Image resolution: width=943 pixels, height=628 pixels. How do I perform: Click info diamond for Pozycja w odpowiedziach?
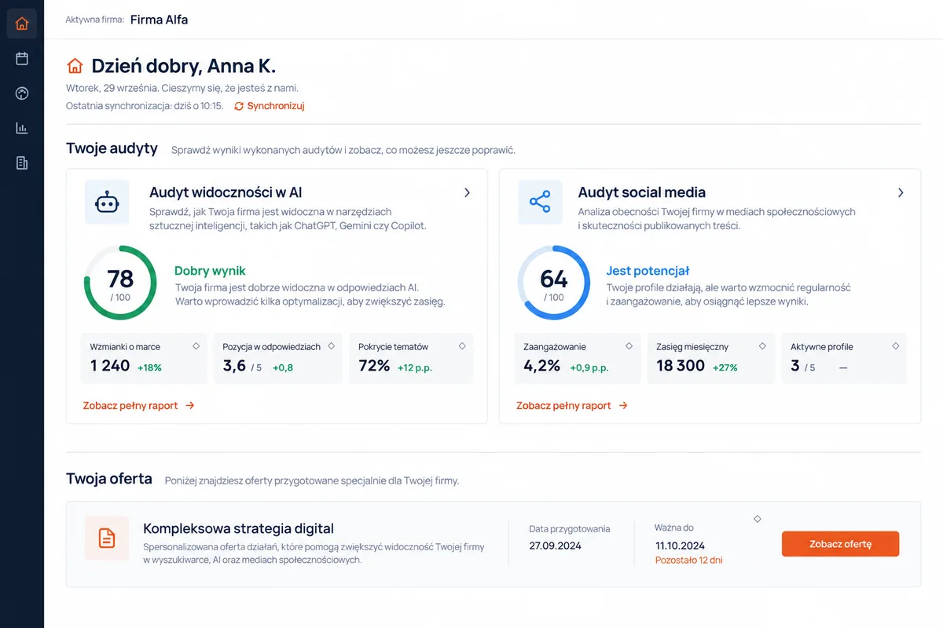(331, 345)
